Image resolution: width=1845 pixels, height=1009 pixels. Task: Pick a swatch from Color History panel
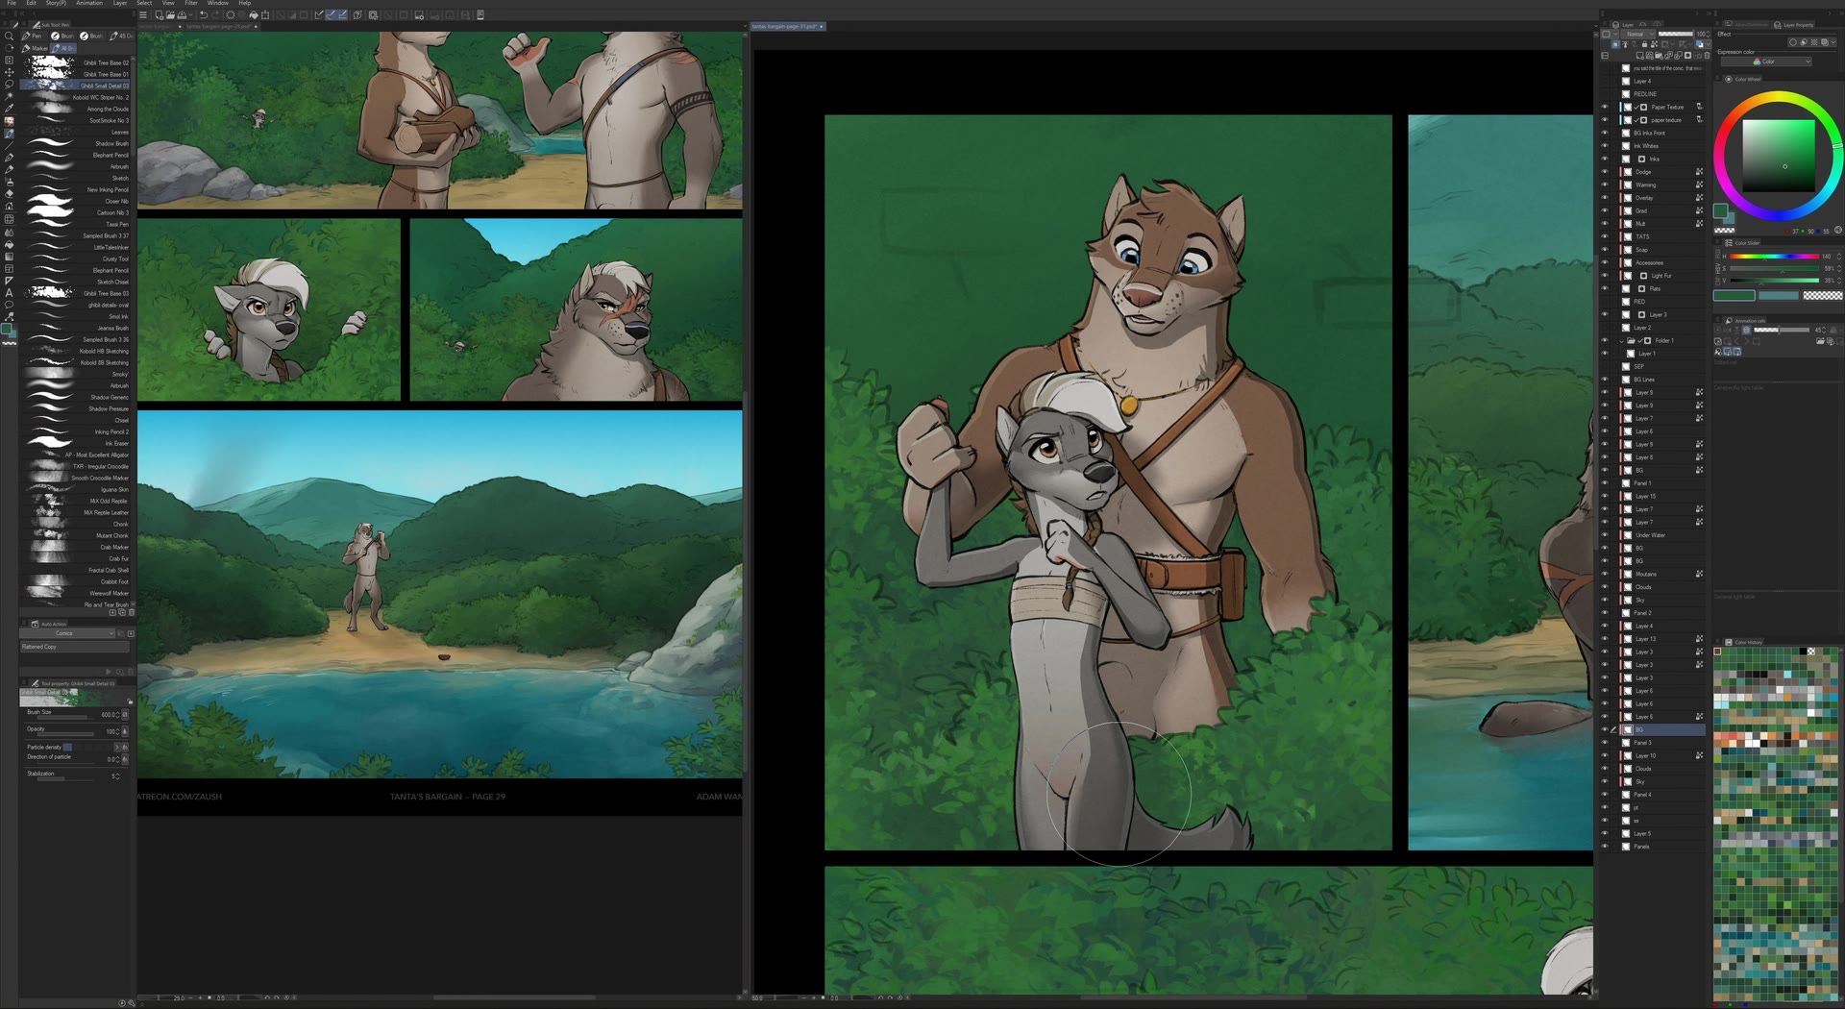coord(1777,824)
